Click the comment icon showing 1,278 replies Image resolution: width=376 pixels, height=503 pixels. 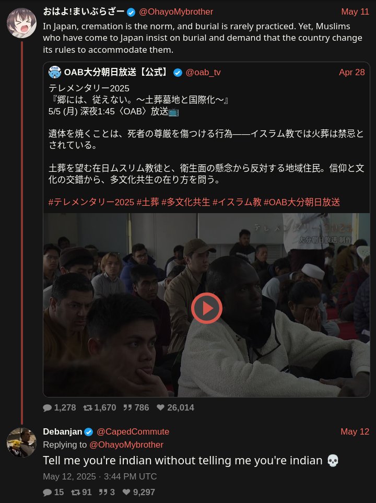coord(48,408)
